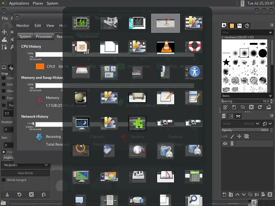Choose the red-white lifebuoy help icon
Viewport: 275px width, 206px height.
(x=194, y=47)
